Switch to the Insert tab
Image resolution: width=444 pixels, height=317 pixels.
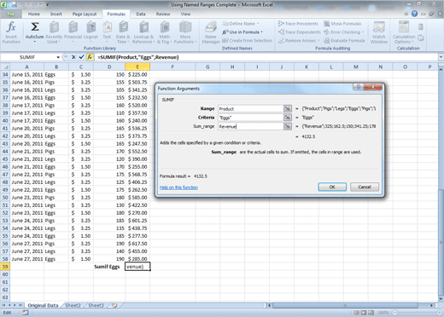(x=56, y=14)
